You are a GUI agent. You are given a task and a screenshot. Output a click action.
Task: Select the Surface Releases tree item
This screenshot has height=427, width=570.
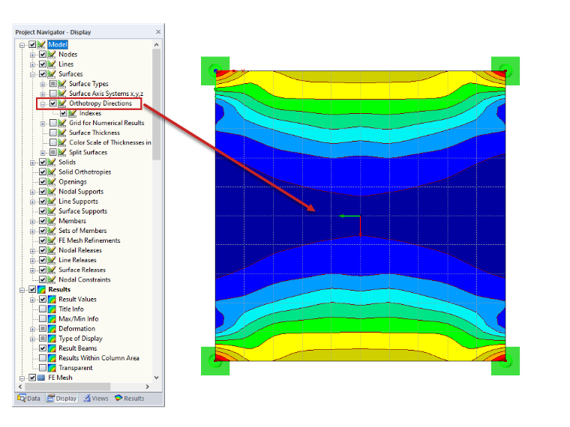coord(82,270)
